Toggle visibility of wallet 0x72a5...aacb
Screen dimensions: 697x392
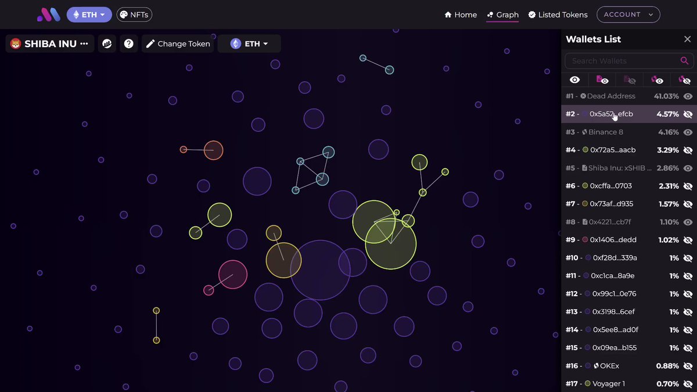click(x=688, y=150)
